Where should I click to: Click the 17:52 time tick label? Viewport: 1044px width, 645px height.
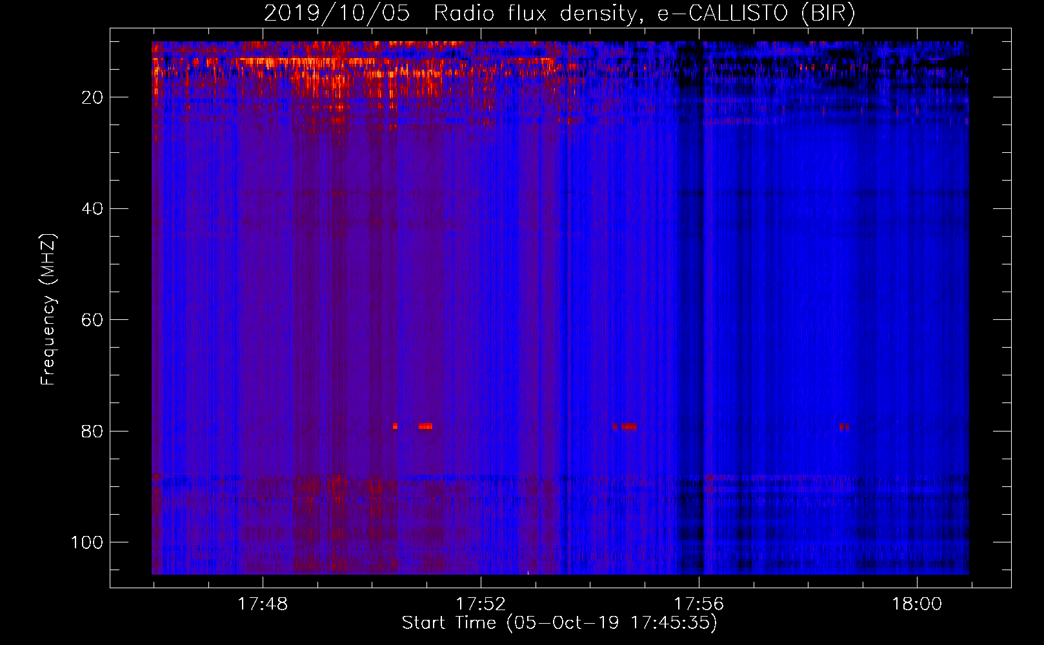click(x=481, y=604)
